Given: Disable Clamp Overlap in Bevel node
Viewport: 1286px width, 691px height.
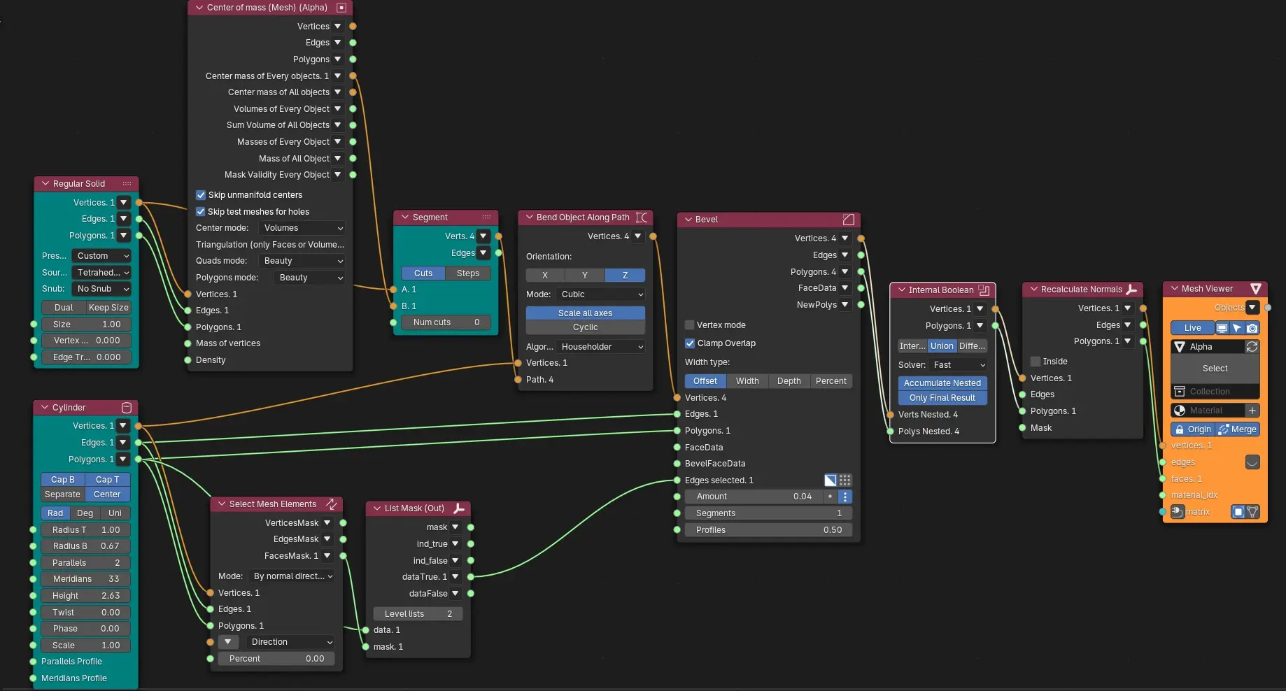Looking at the screenshot, I should (x=690, y=343).
